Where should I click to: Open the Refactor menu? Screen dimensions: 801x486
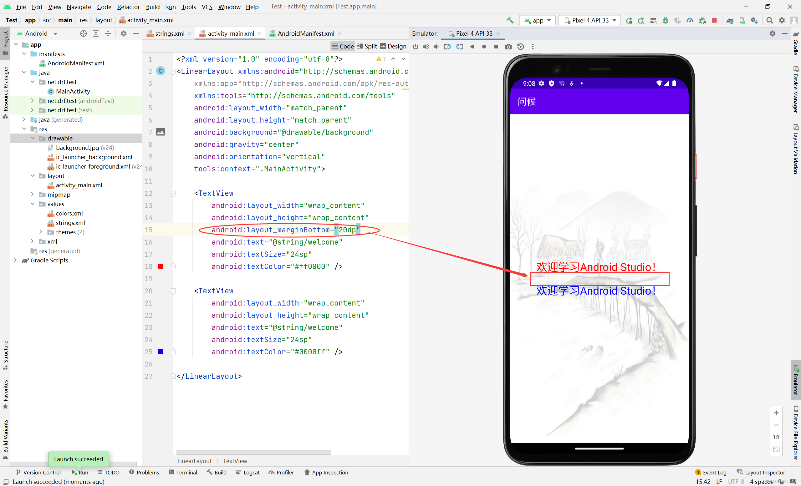(128, 7)
